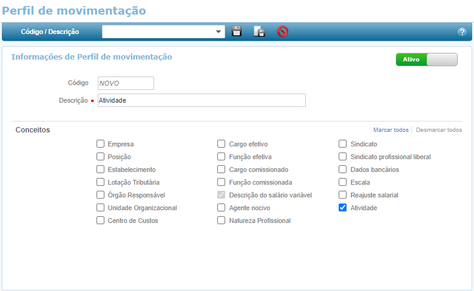Open the help question mark icon
Image resolution: width=474 pixels, height=291 pixels.
[x=461, y=32]
